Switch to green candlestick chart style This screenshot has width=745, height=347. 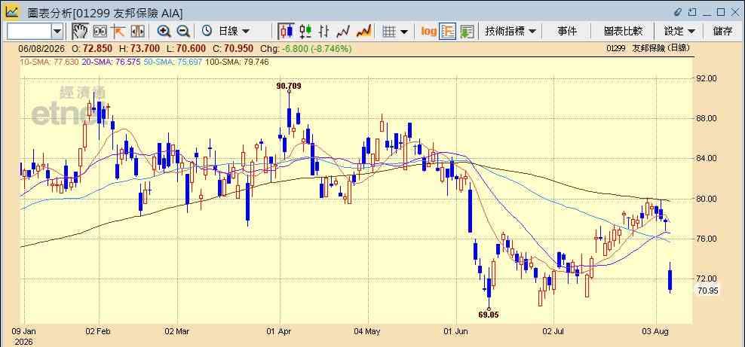(305, 32)
